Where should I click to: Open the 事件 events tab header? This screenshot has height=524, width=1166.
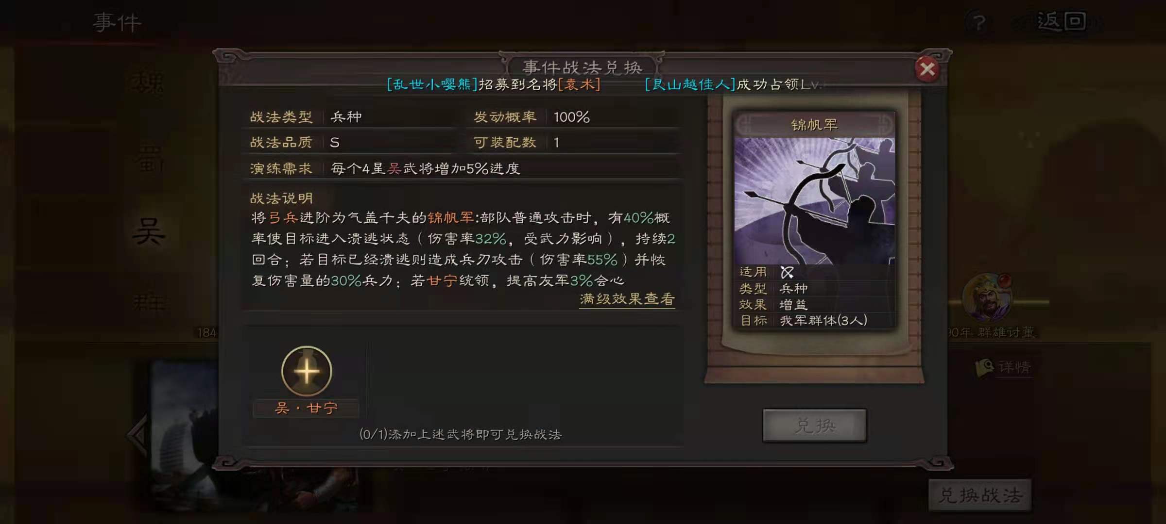pyautogui.click(x=117, y=22)
